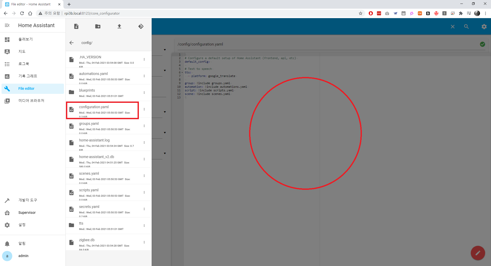Close the current file in editor
491x266 pixels.
[x=453, y=27]
